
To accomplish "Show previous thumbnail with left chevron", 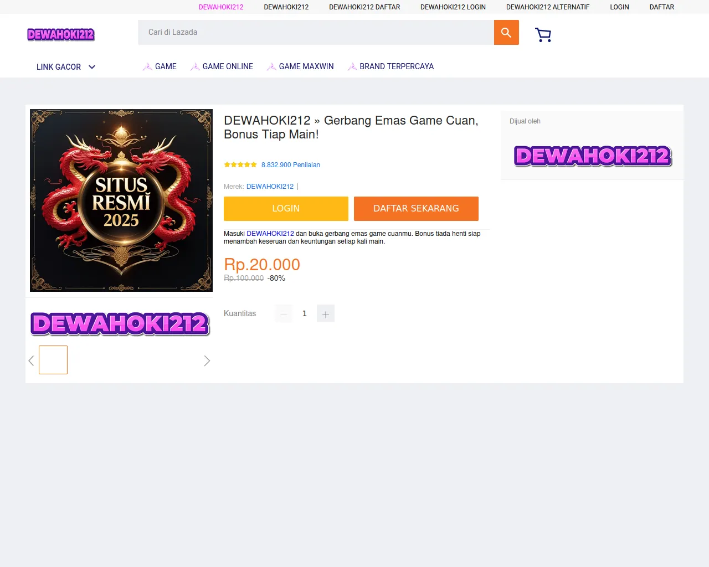I will 31,360.
